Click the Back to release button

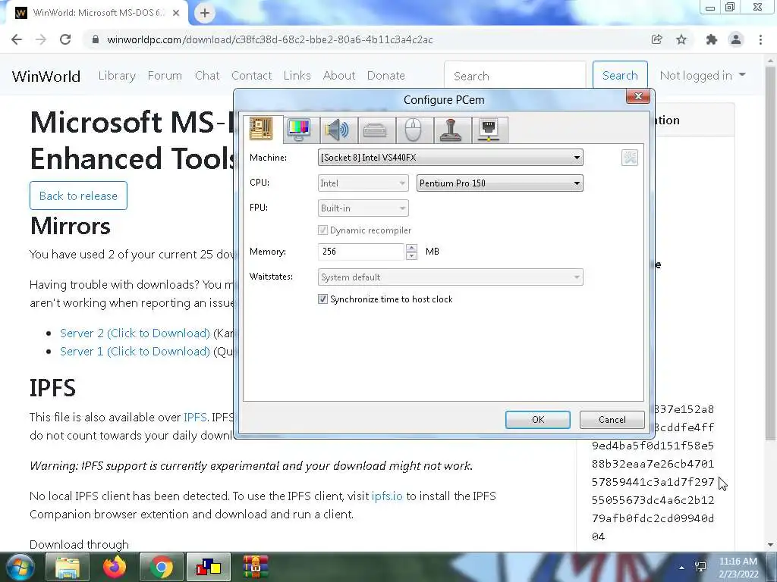click(x=78, y=196)
